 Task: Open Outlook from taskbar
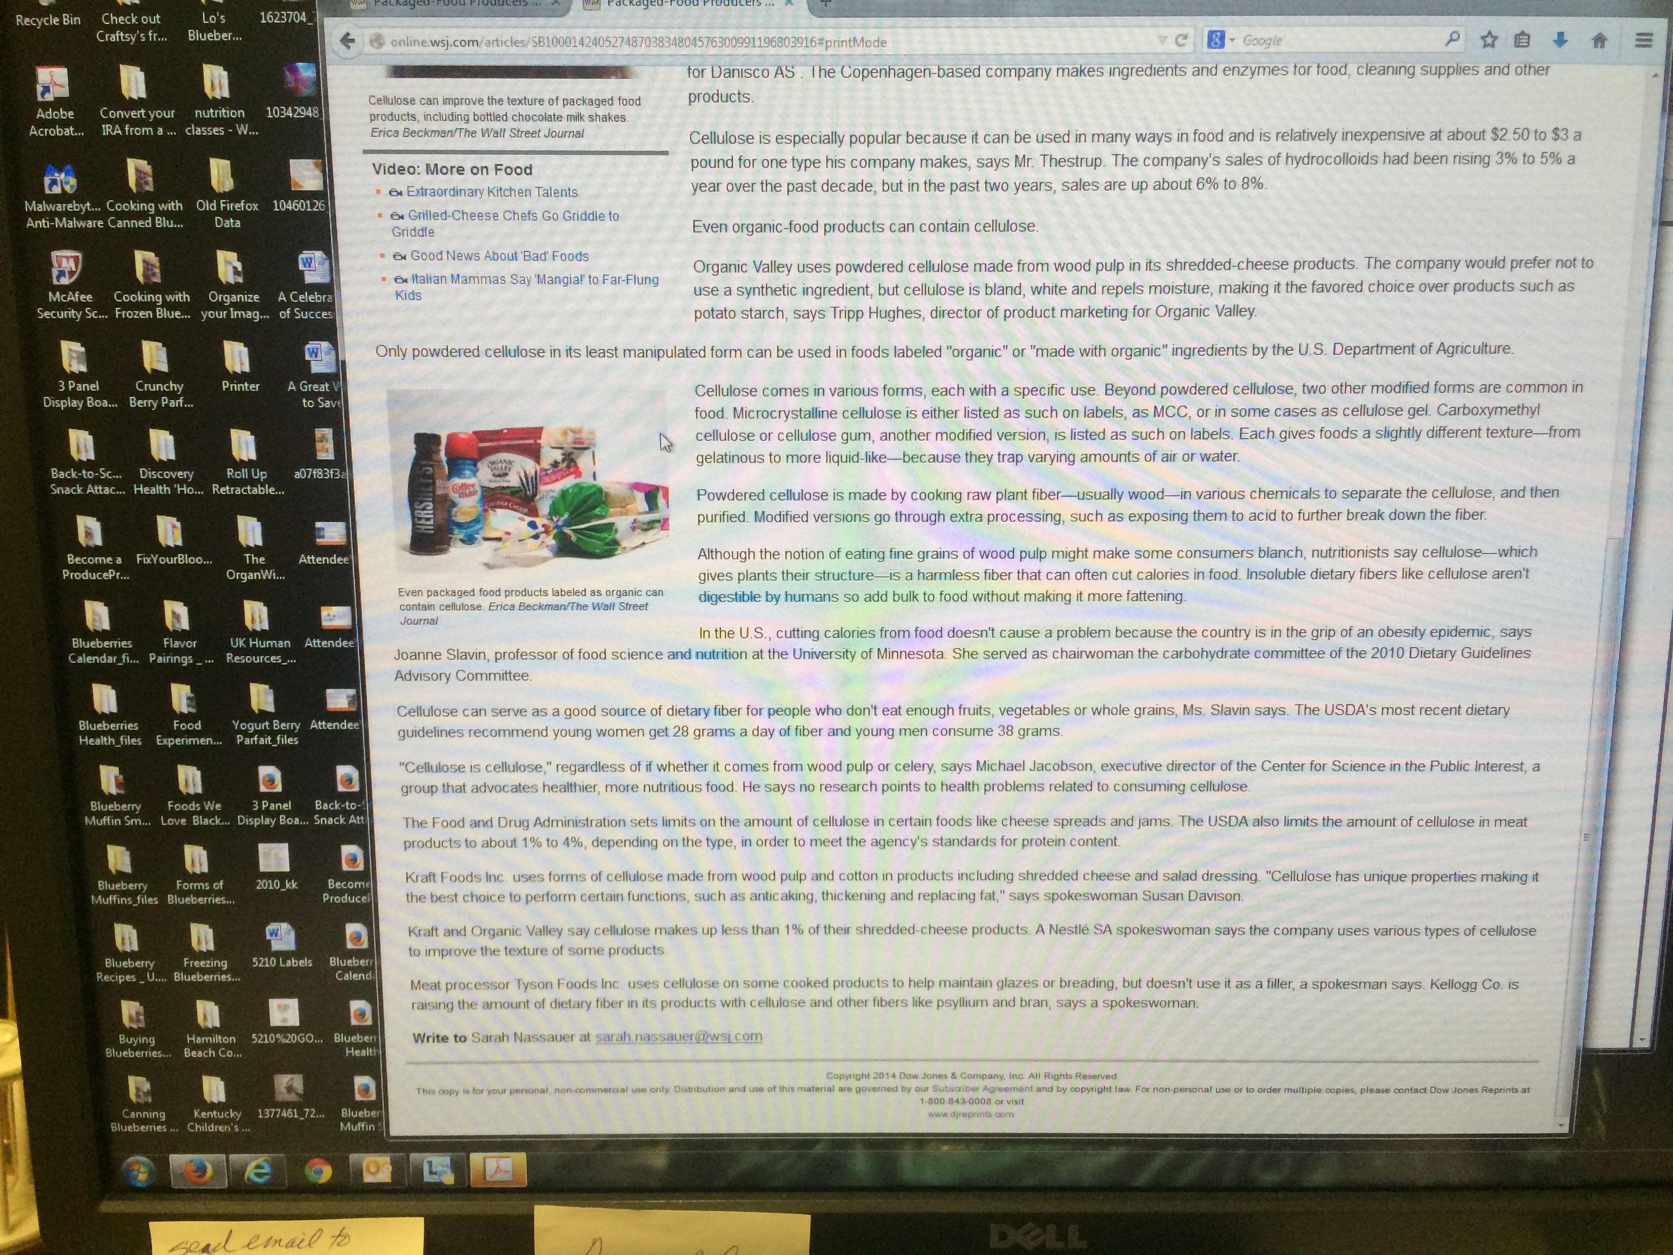click(376, 1170)
